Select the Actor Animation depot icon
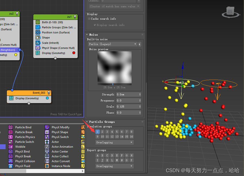The width and height of the screenshot is (244, 176). (x=47, y=147)
